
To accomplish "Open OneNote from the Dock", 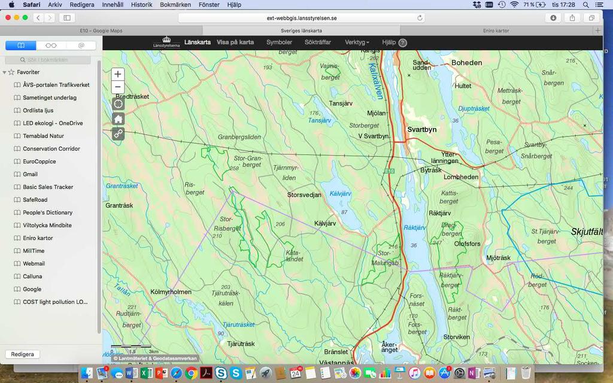I will [474, 373].
